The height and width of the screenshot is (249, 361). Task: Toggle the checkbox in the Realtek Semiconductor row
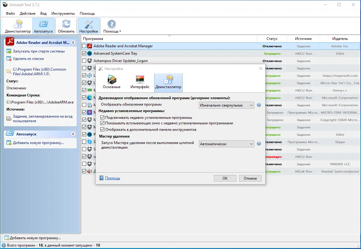tap(84, 171)
